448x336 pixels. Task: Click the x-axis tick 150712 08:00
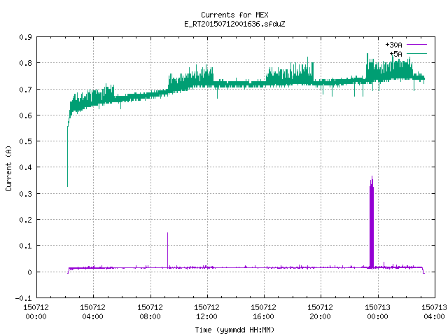point(150,311)
